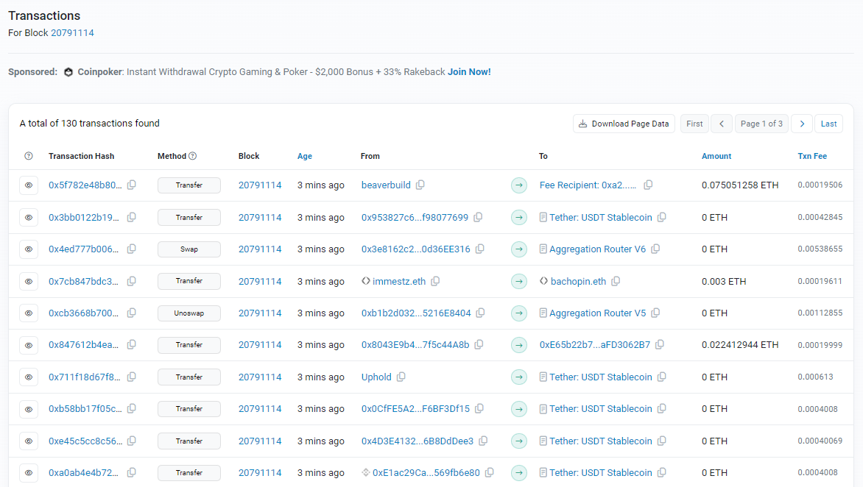Open block 20791114 in 0x7cb847bdc3 row

[x=260, y=282]
